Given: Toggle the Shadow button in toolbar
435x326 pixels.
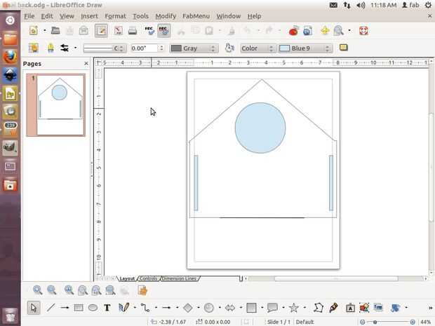Looking at the screenshot, I should click(x=343, y=48).
